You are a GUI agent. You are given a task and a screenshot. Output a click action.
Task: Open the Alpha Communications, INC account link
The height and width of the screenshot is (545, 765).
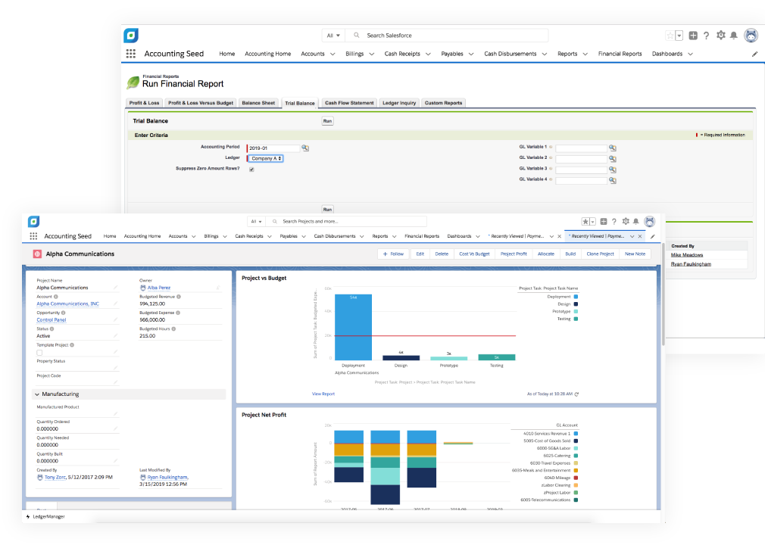click(x=68, y=304)
